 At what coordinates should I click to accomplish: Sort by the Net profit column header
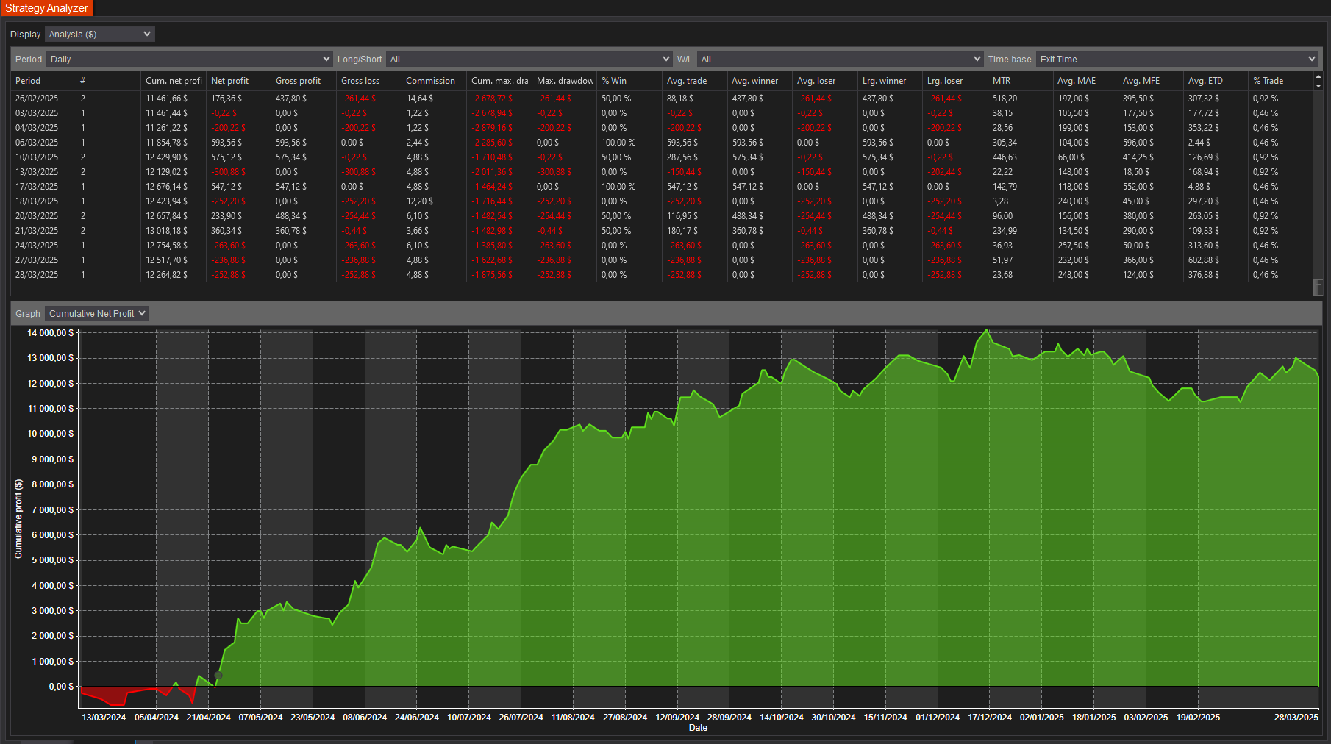point(238,81)
